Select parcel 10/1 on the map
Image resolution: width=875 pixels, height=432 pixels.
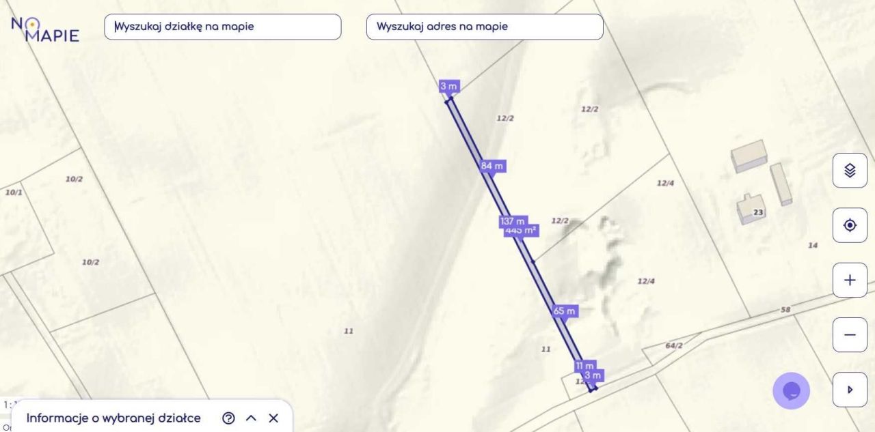[x=14, y=192]
